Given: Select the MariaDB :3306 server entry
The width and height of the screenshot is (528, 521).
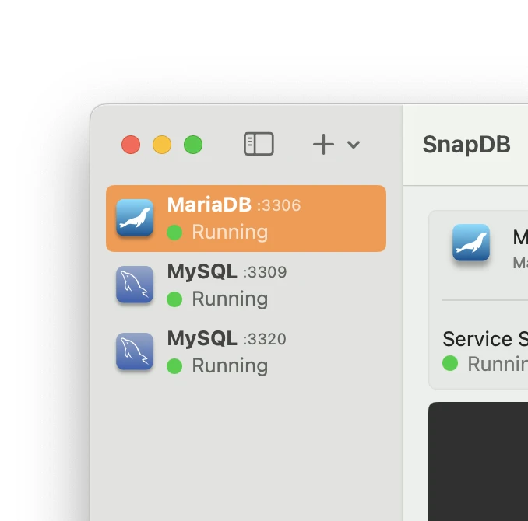Looking at the screenshot, I should [245, 219].
